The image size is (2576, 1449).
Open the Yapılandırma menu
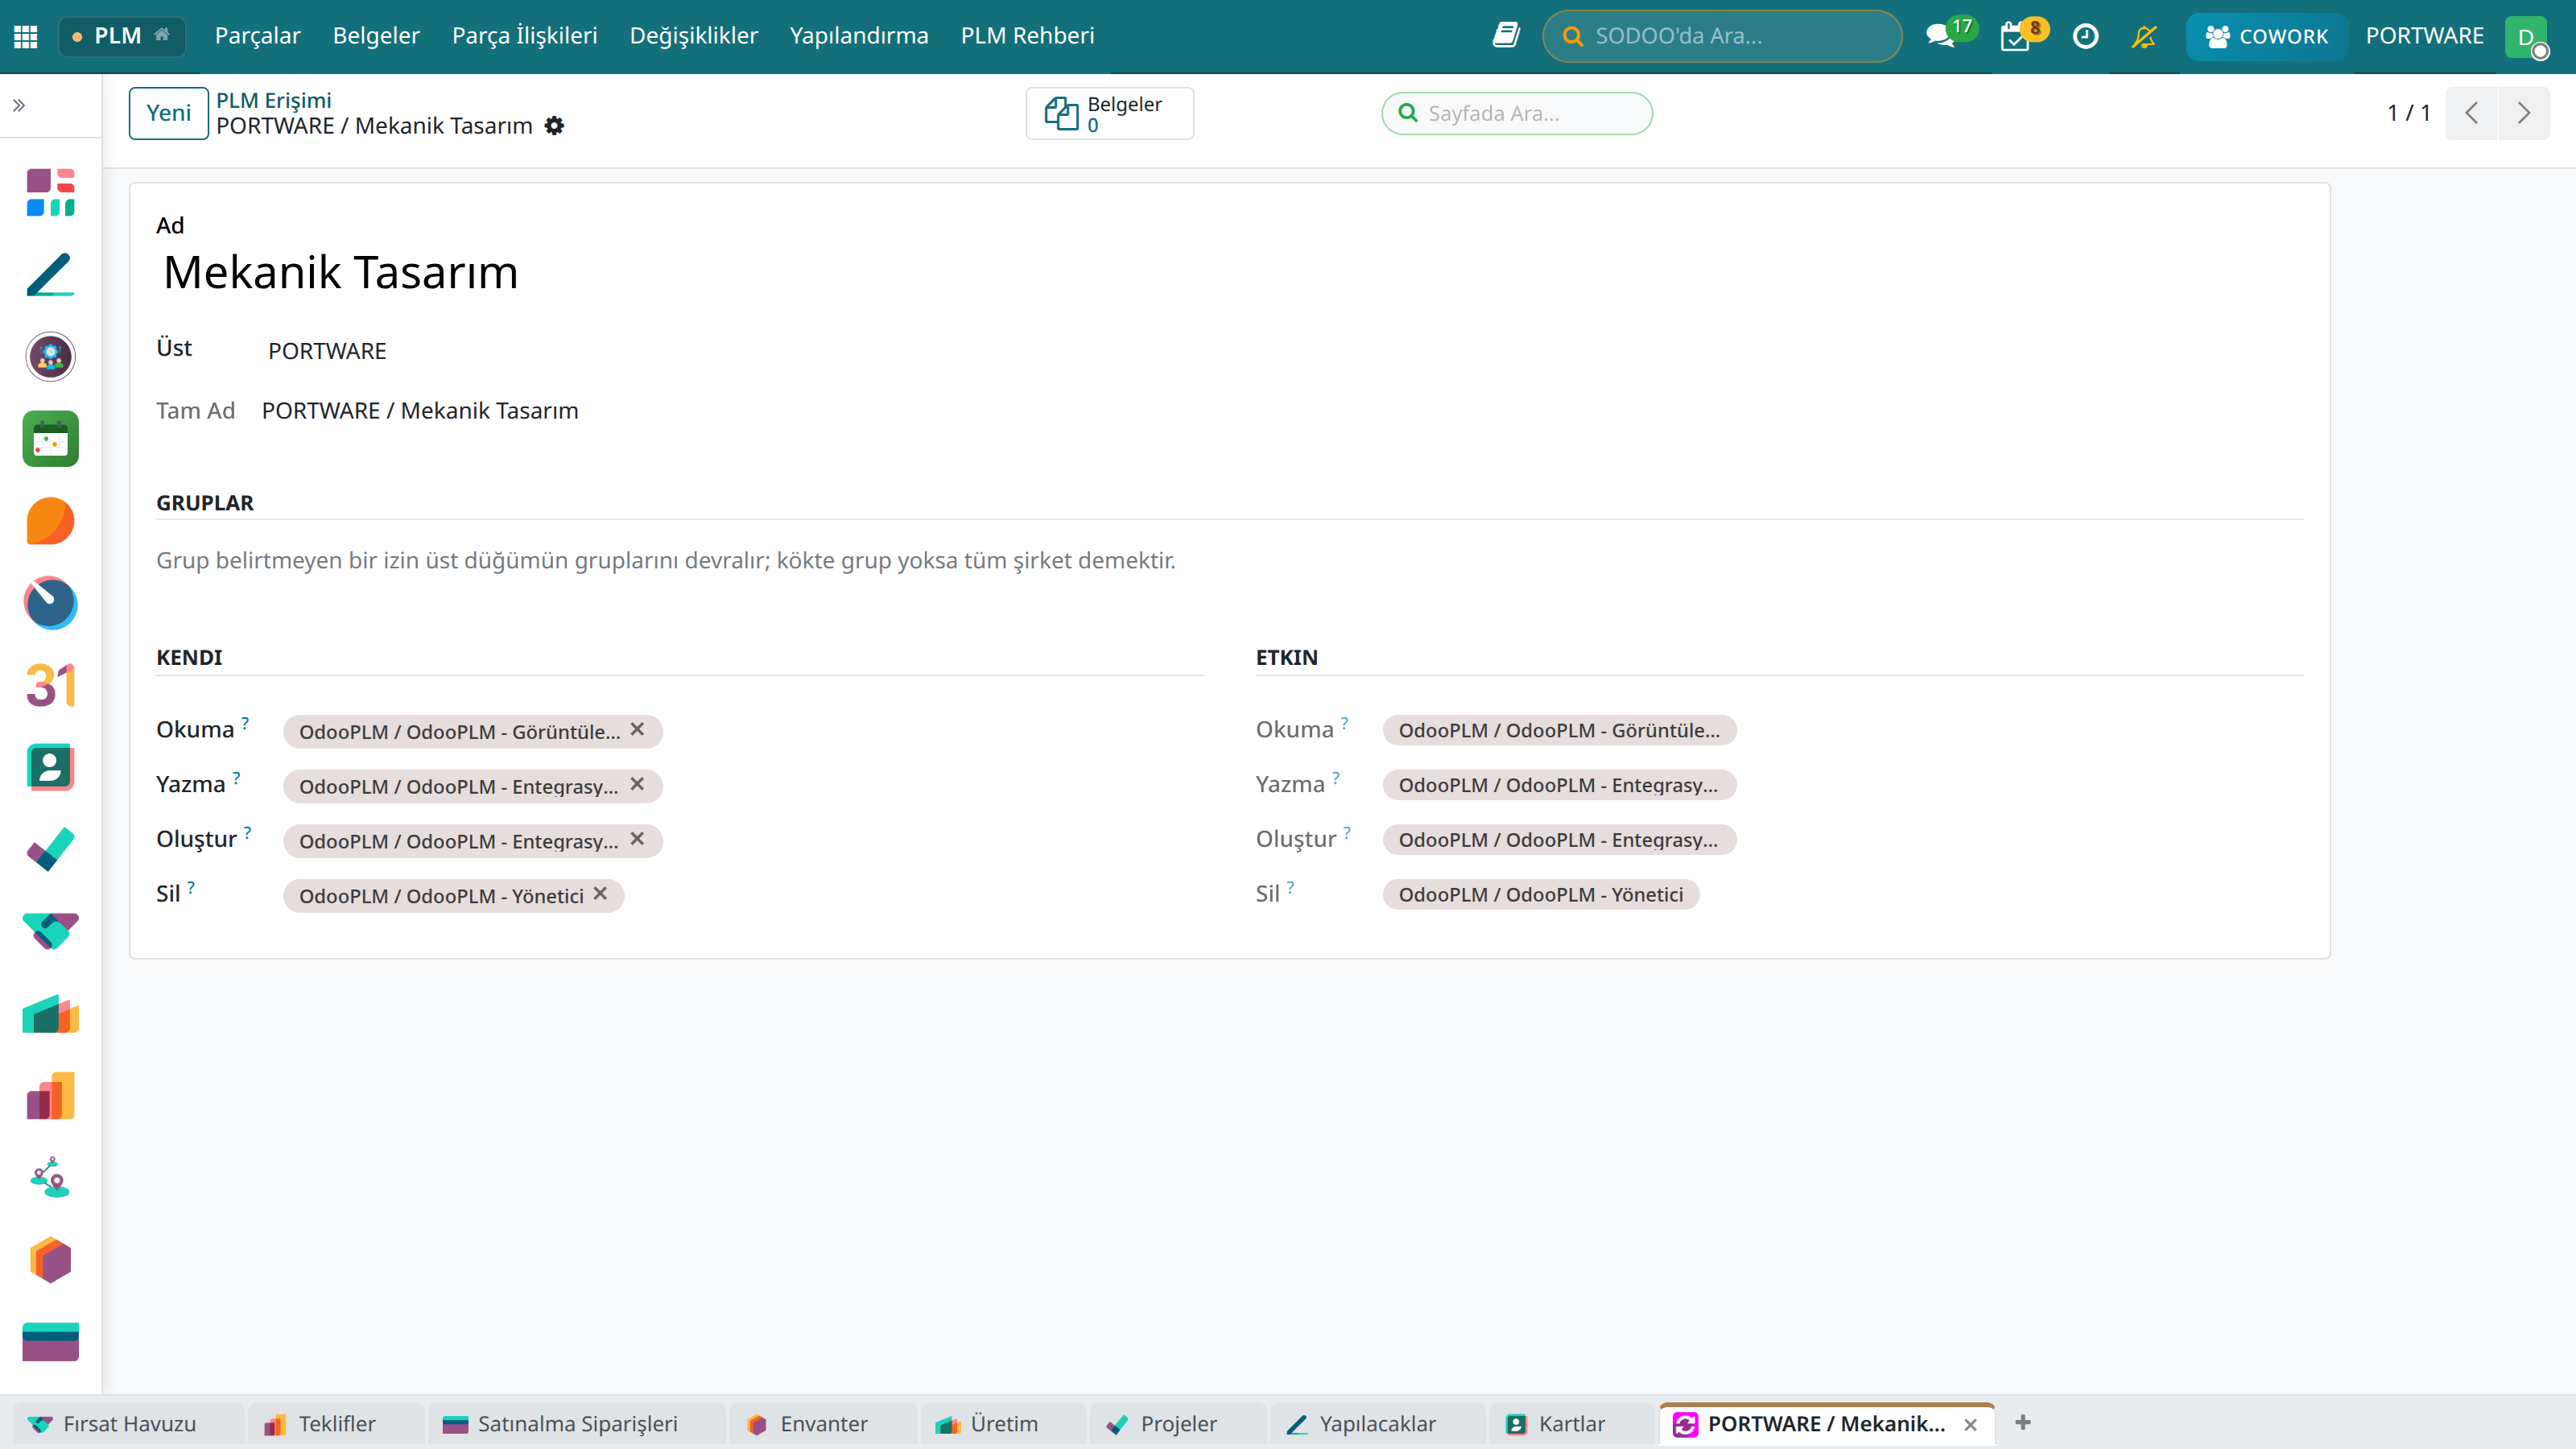tap(858, 36)
